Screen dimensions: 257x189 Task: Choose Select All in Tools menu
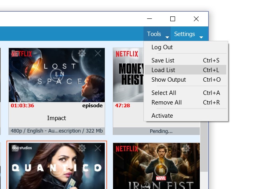point(185,93)
